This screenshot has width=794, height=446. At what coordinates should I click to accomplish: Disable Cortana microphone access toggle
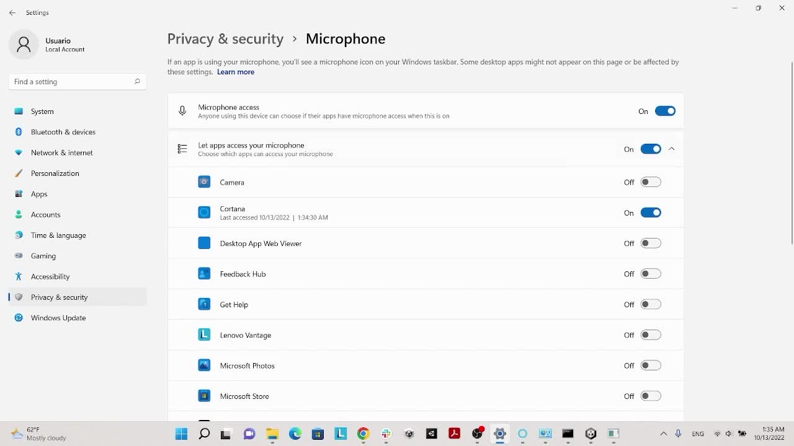[651, 212]
